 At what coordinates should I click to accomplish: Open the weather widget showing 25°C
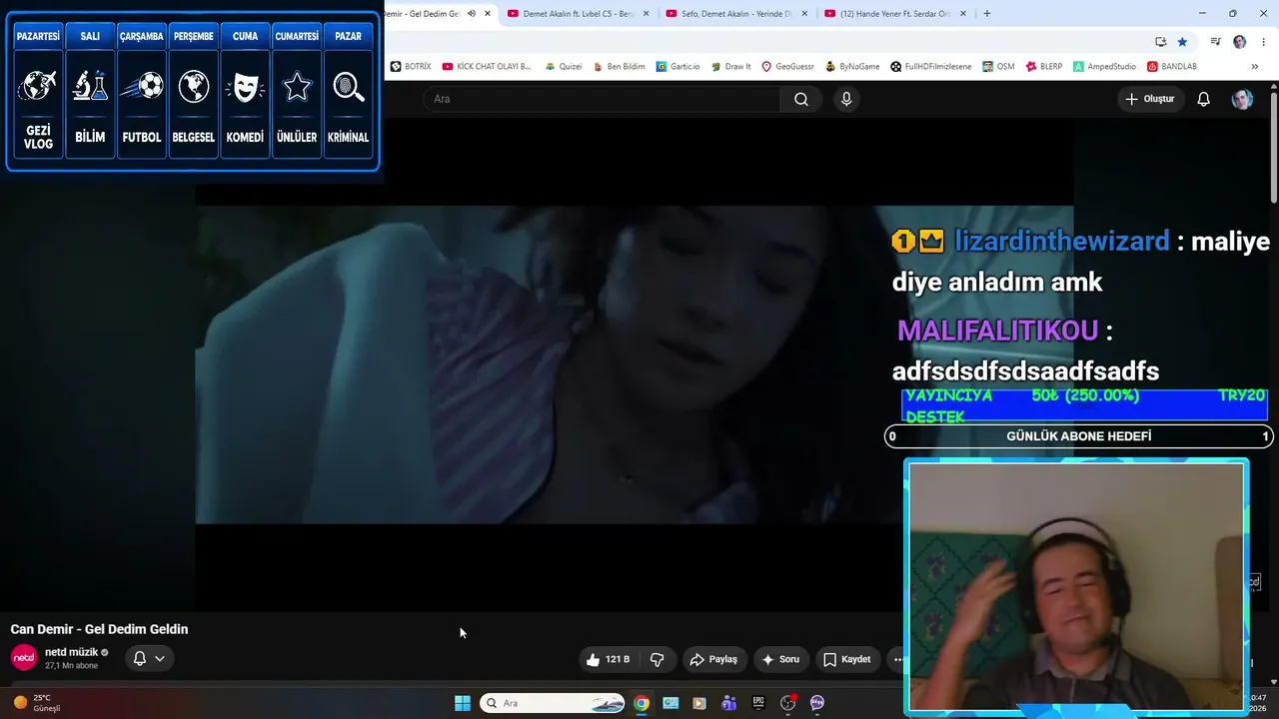click(37, 703)
